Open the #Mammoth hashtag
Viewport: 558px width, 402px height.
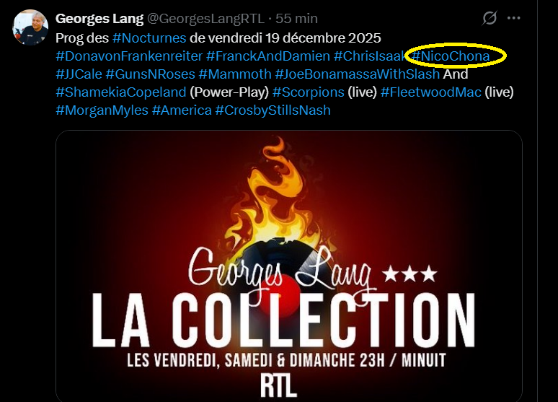(x=235, y=74)
